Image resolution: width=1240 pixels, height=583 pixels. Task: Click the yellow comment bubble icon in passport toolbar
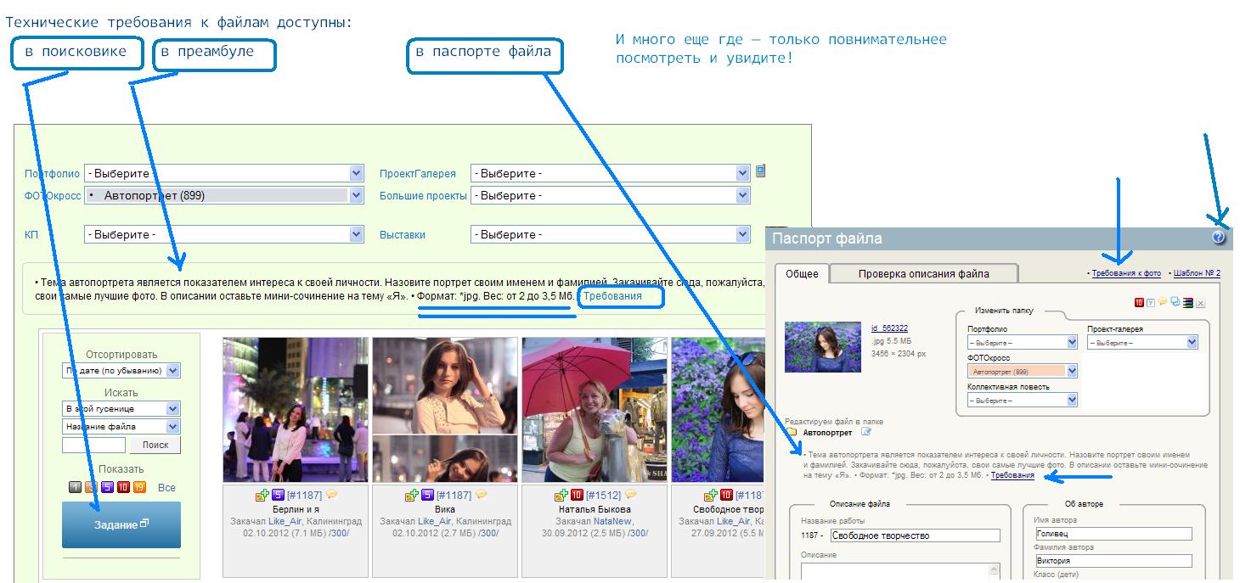pyautogui.click(x=1163, y=301)
